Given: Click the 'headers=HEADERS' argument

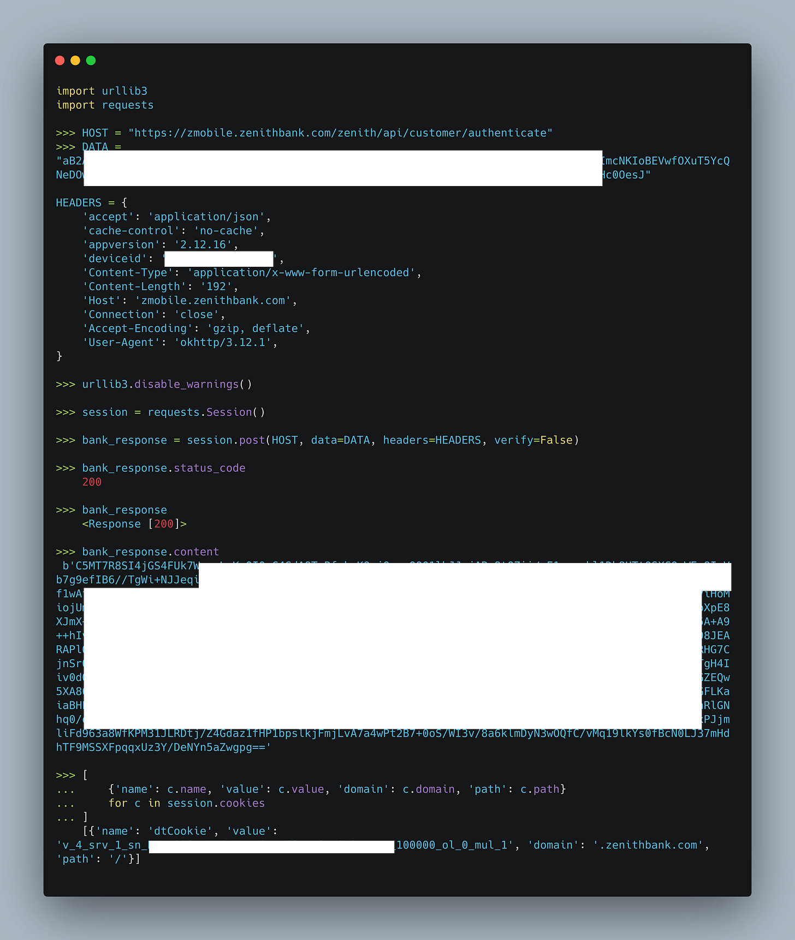Looking at the screenshot, I should coord(432,440).
